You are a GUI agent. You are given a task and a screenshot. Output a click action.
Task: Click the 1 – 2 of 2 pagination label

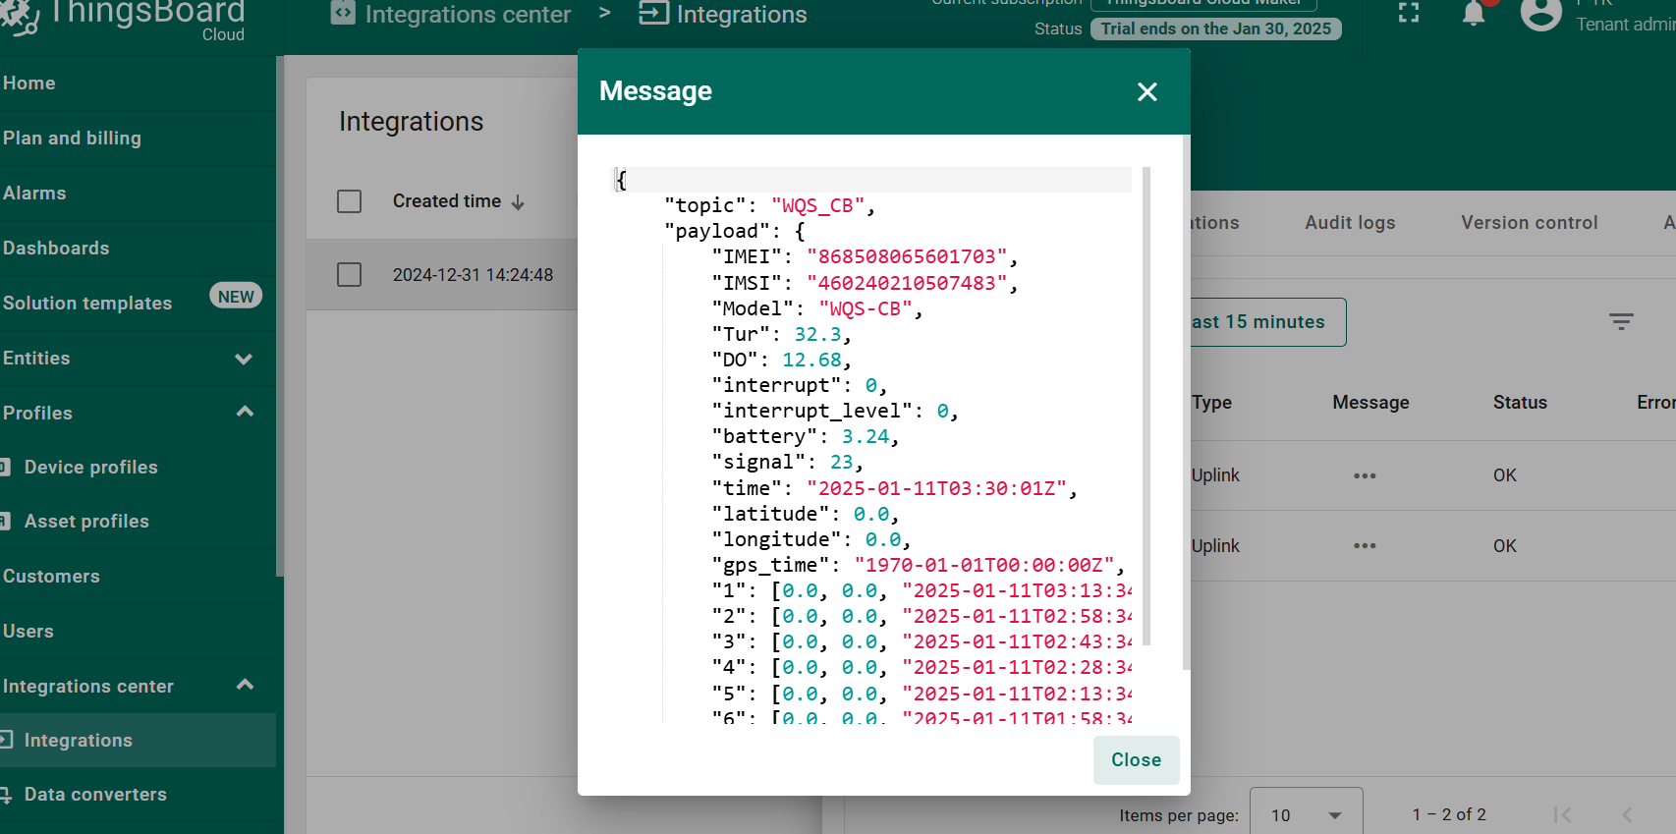point(1449,814)
